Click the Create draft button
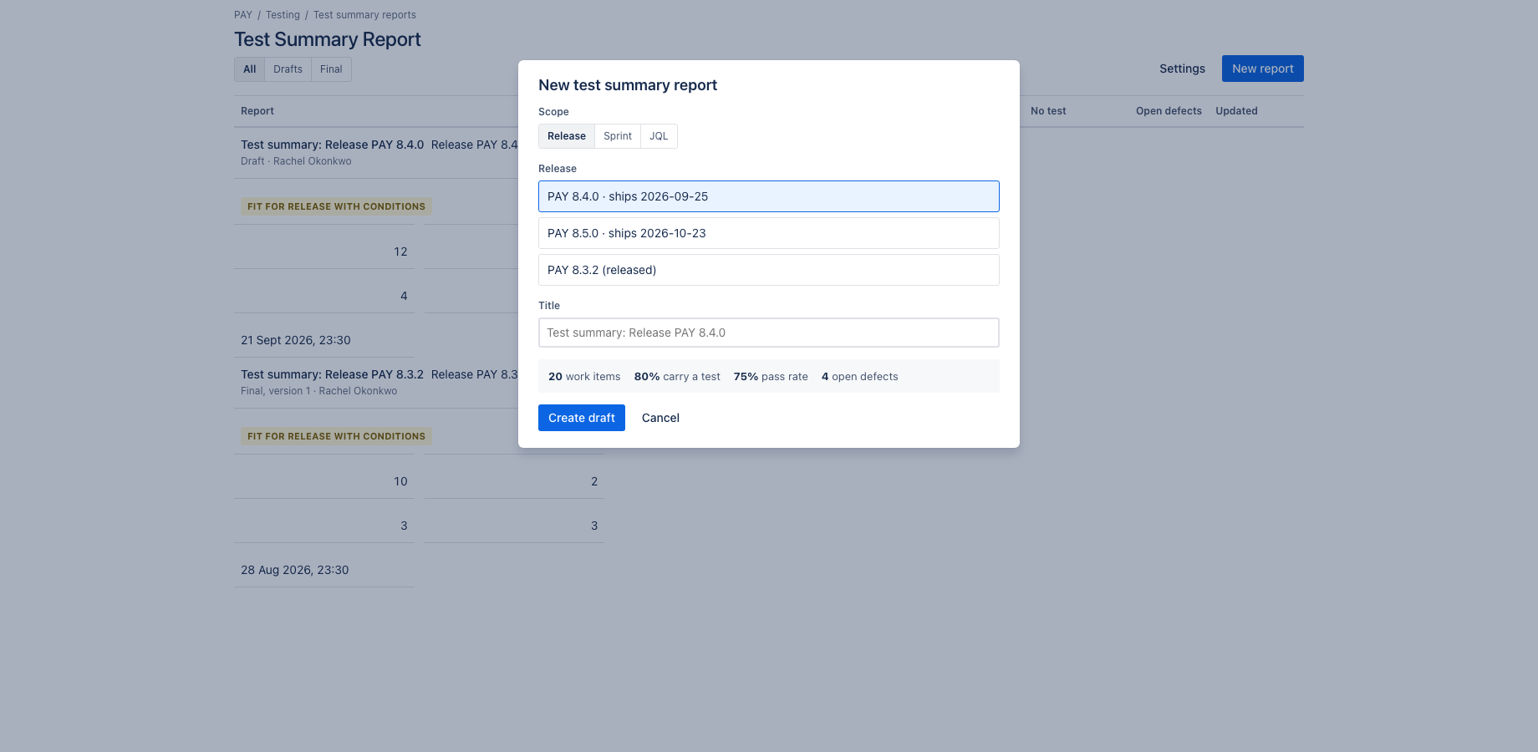The height and width of the screenshot is (752, 1538). pyautogui.click(x=582, y=418)
